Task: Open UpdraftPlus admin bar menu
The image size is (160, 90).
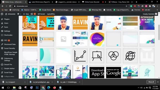Action: (x=51, y=14)
